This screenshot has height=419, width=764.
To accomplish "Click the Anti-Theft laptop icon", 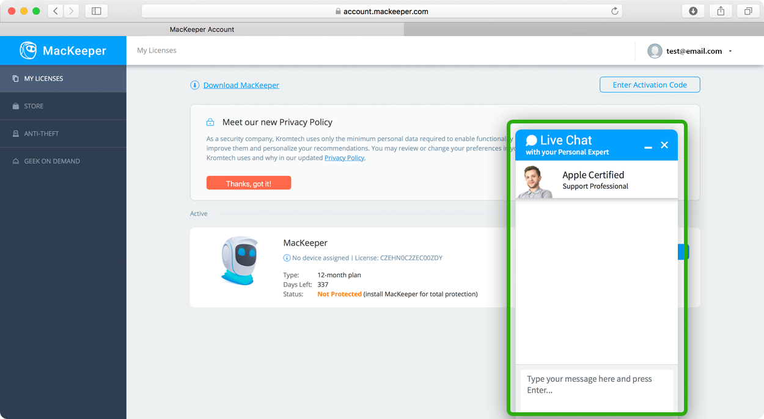I will (16, 134).
